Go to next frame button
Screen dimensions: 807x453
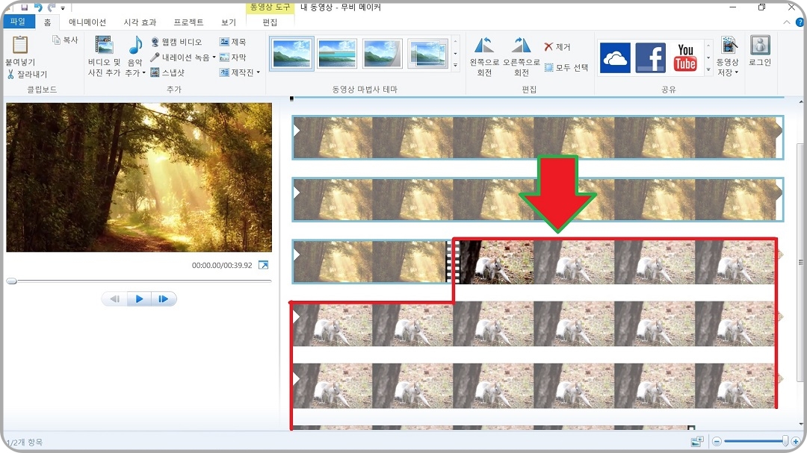point(164,299)
